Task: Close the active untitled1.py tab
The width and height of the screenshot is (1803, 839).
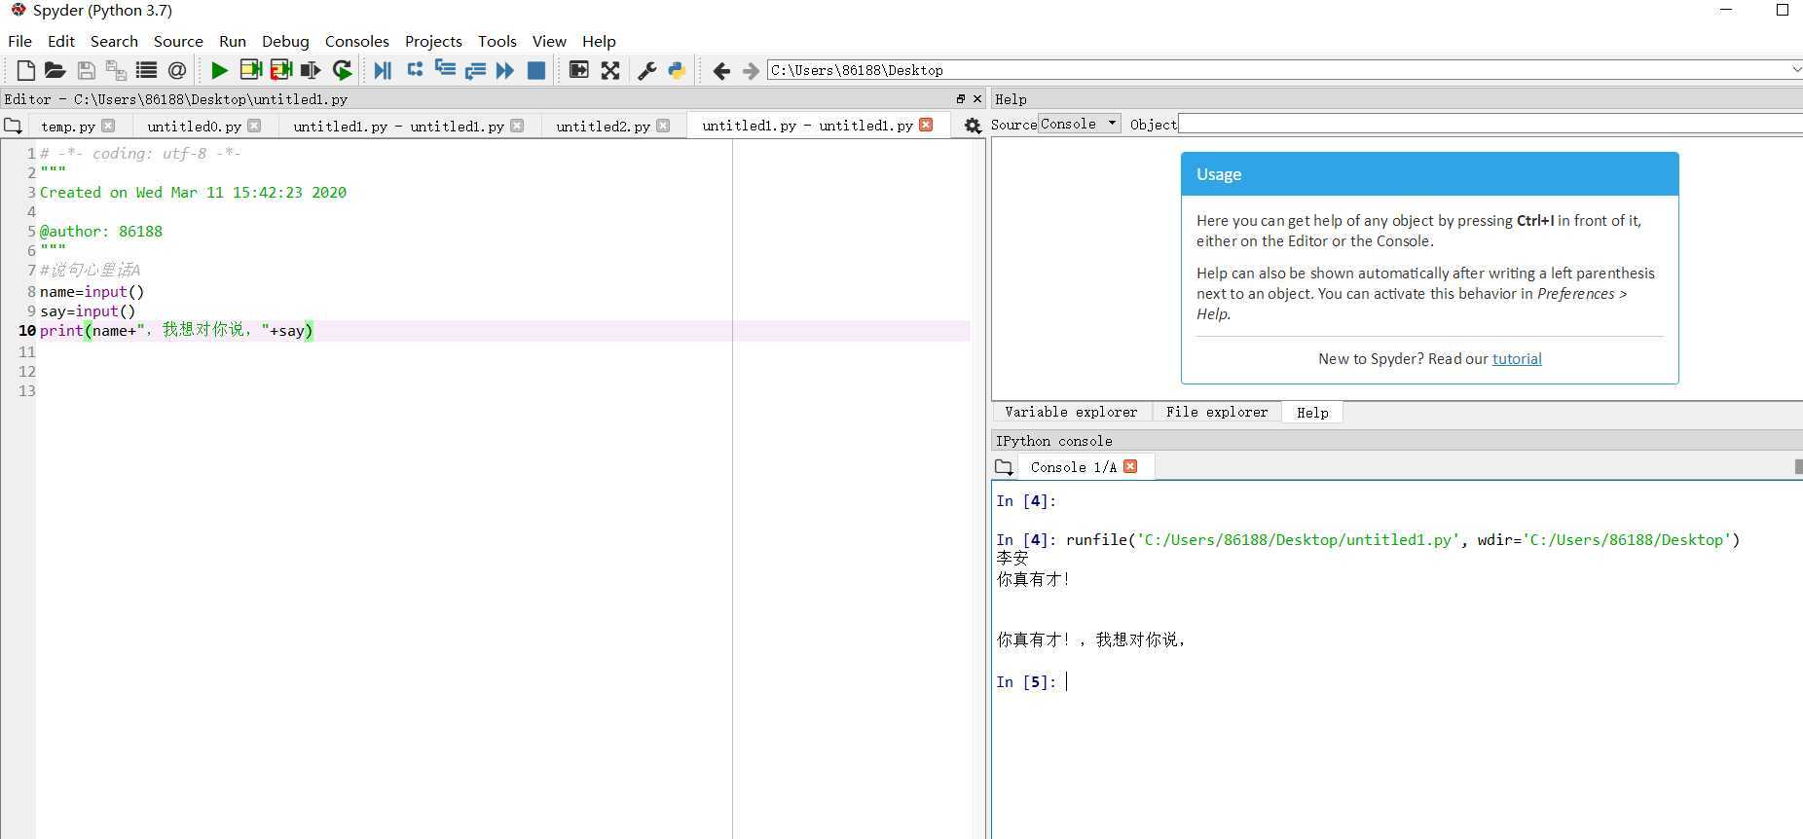Action: tap(926, 125)
